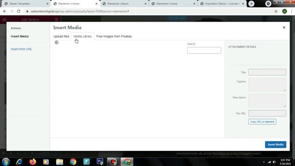Launch Firefox from taskbar

pos(33,162)
